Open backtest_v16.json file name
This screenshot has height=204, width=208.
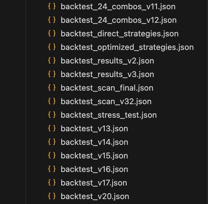[x=94, y=169]
